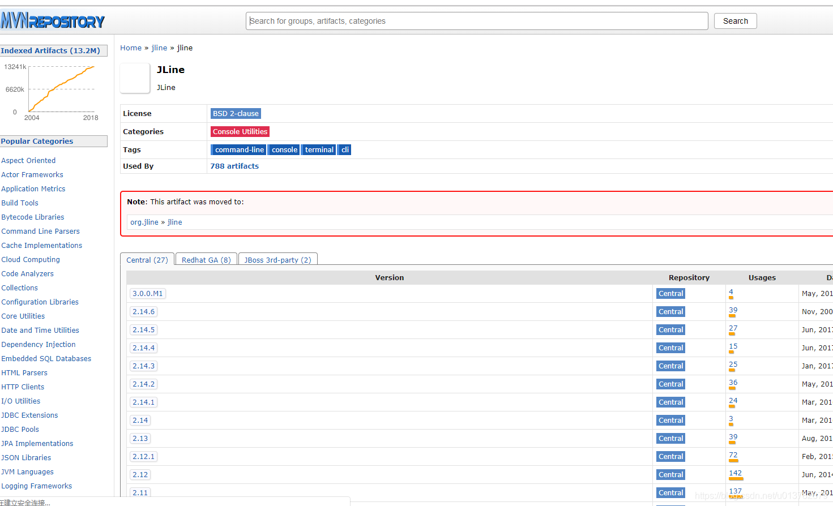Open Build Tools category
The image size is (833, 506).
click(x=20, y=203)
